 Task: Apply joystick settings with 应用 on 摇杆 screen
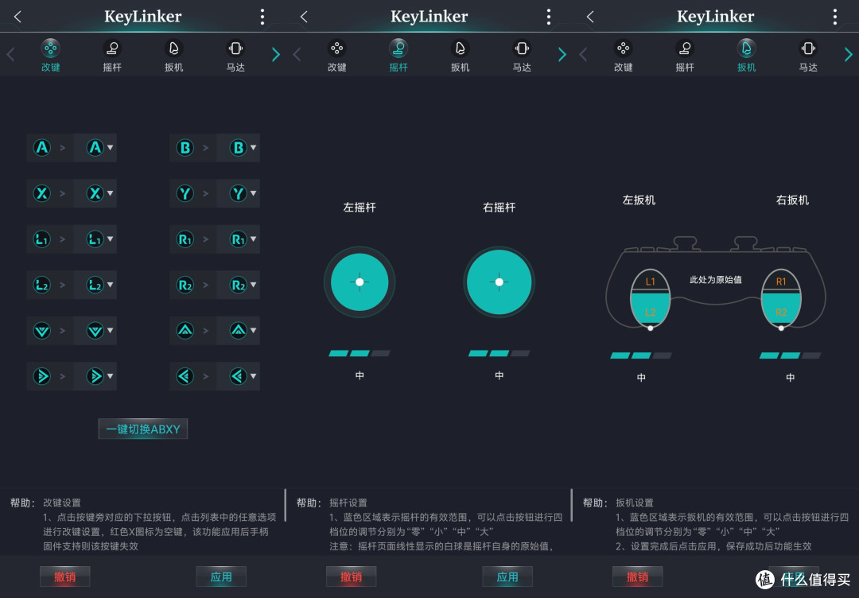[x=507, y=577]
